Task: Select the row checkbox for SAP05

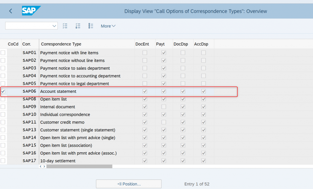Action: click(x=3, y=83)
